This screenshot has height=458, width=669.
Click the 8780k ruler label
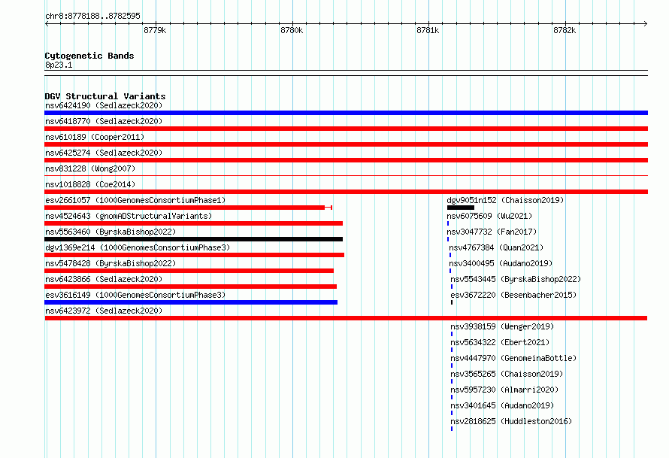point(292,30)
